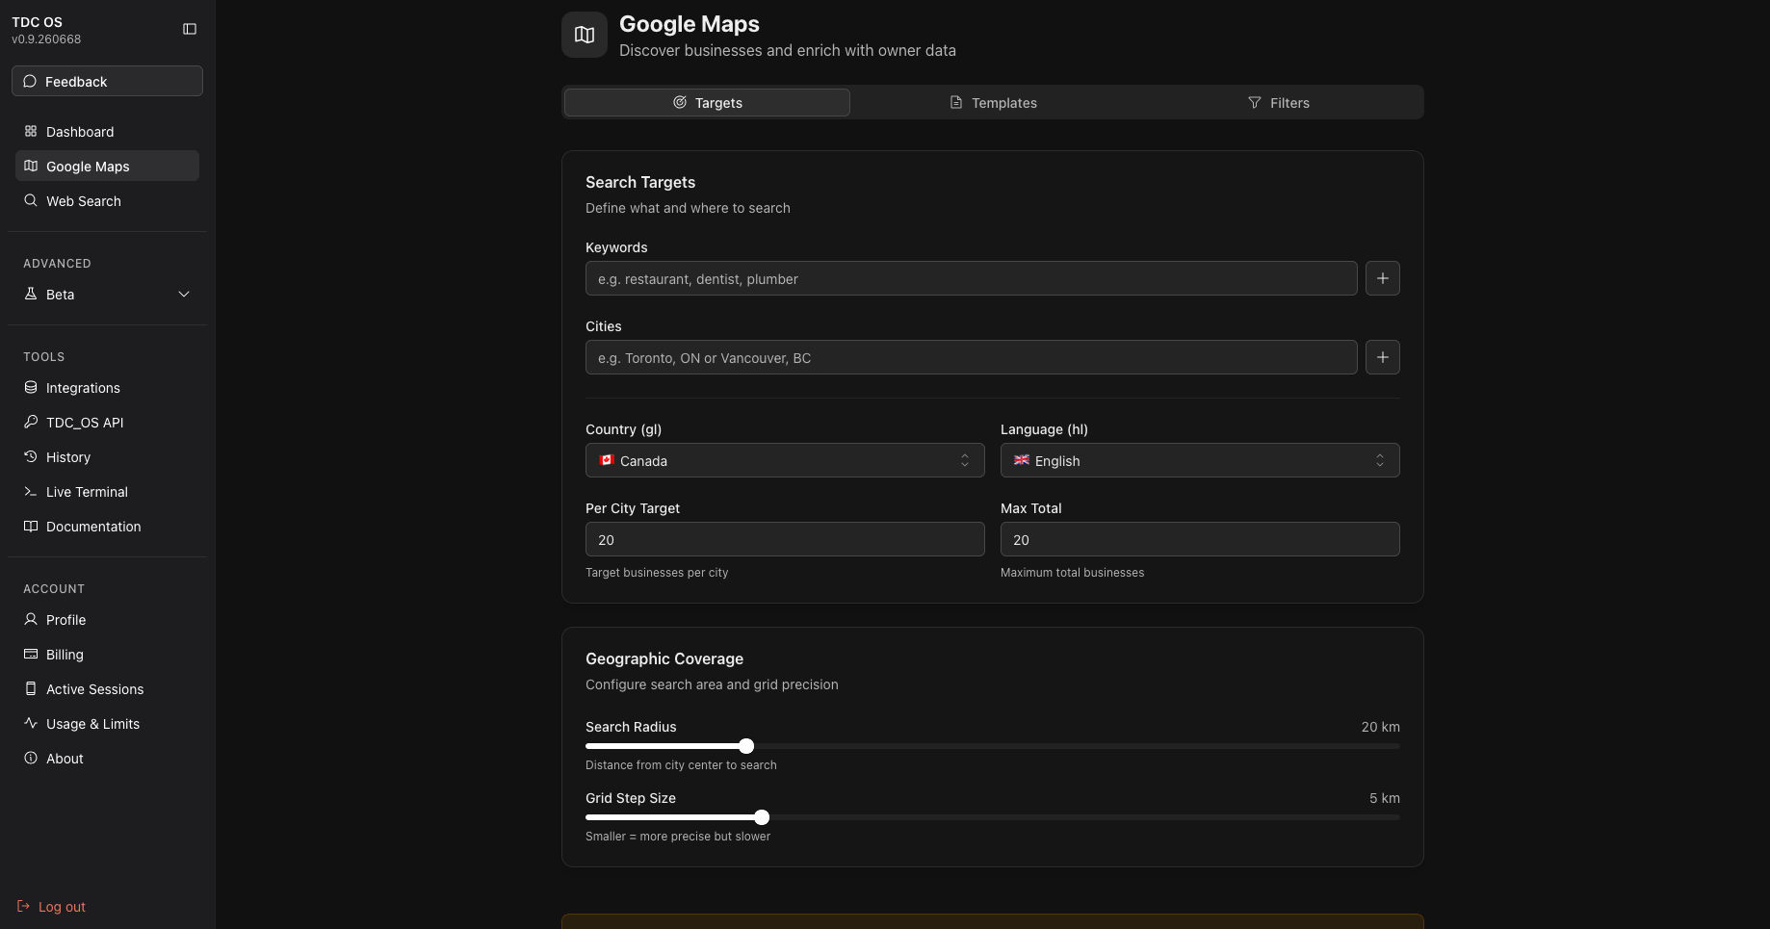Click the Billing card icon
The image size is (1770, 929).
coord(31,655)
